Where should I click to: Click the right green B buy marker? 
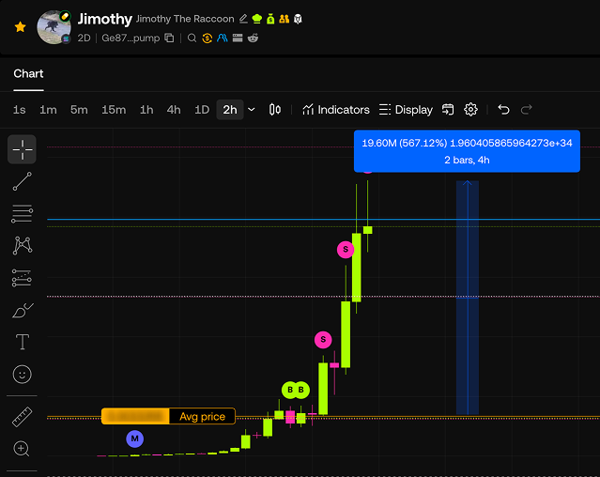(301, 390)
